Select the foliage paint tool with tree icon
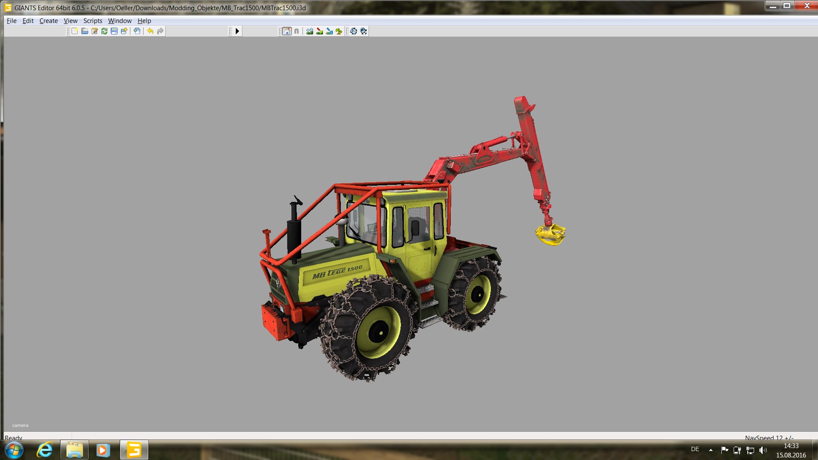 point(339,31)
